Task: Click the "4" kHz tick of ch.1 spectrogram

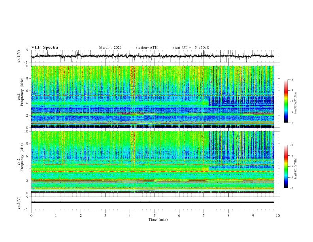Action: [28, 103]
